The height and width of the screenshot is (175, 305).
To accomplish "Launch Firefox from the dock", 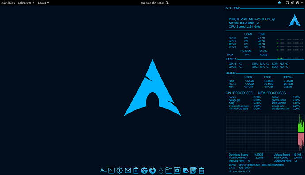I will pyautogui.click(x=152, y=170).
